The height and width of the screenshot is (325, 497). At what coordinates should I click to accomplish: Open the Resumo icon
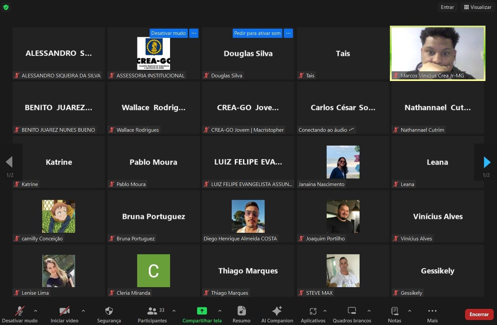[242, 311]
